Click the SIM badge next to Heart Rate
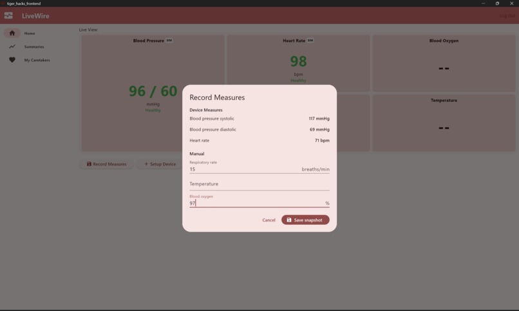Viewport: 519px width, 311px height. click(310, 41)
